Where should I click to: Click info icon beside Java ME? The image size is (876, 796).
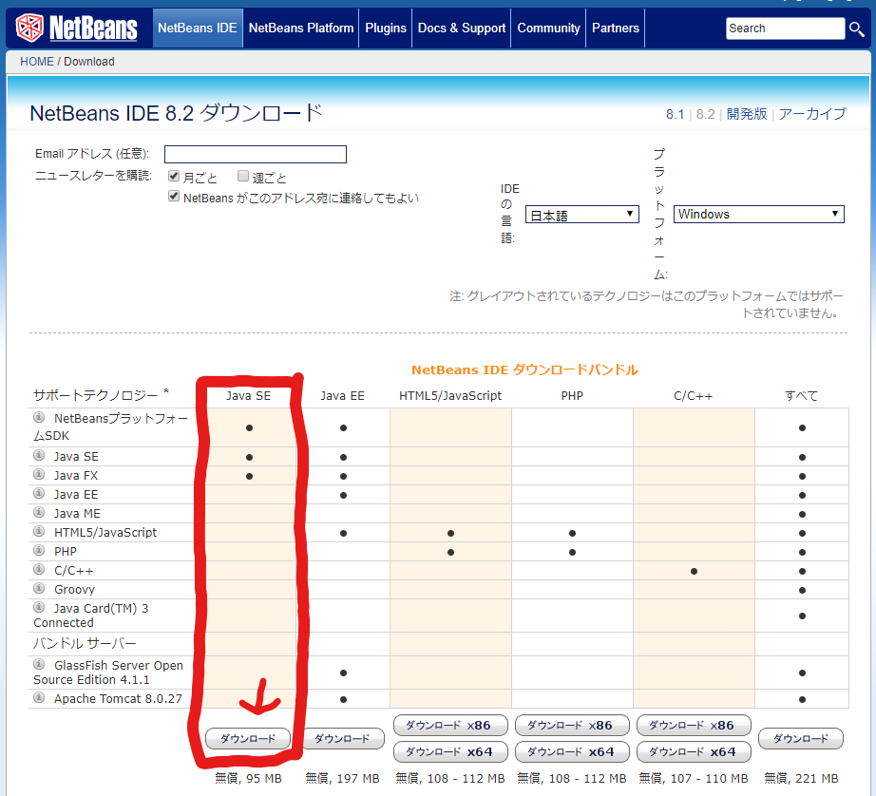click(40, 513)
